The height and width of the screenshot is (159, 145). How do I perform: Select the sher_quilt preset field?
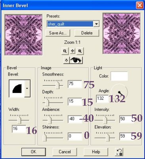tap(70, 24)
